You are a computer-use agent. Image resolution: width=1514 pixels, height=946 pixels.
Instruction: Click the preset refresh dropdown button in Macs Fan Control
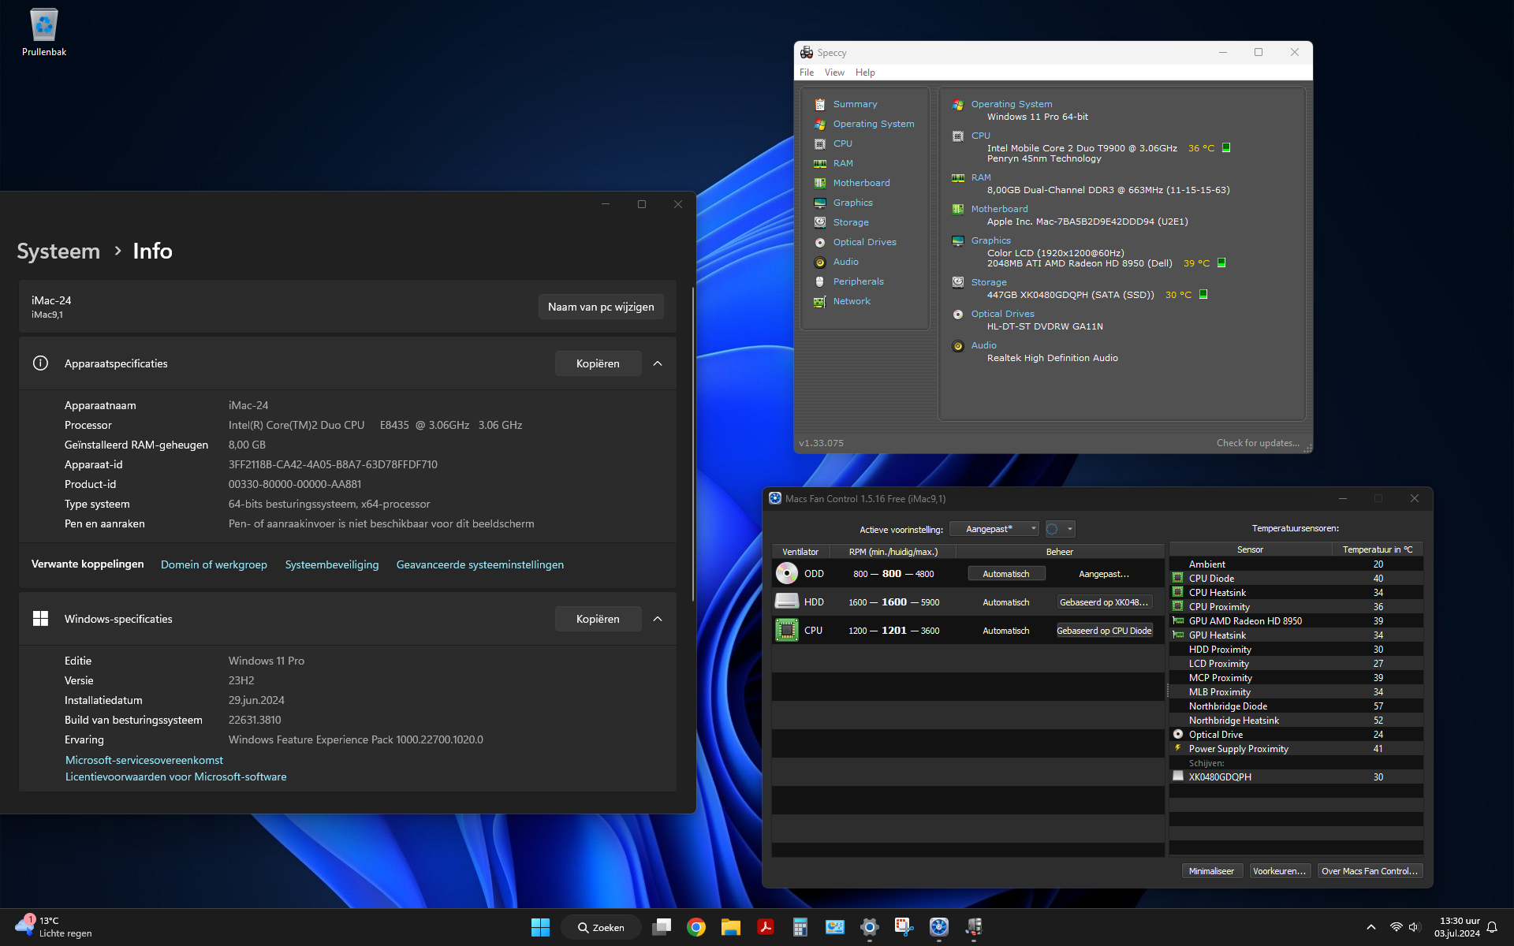[1060, 529]
